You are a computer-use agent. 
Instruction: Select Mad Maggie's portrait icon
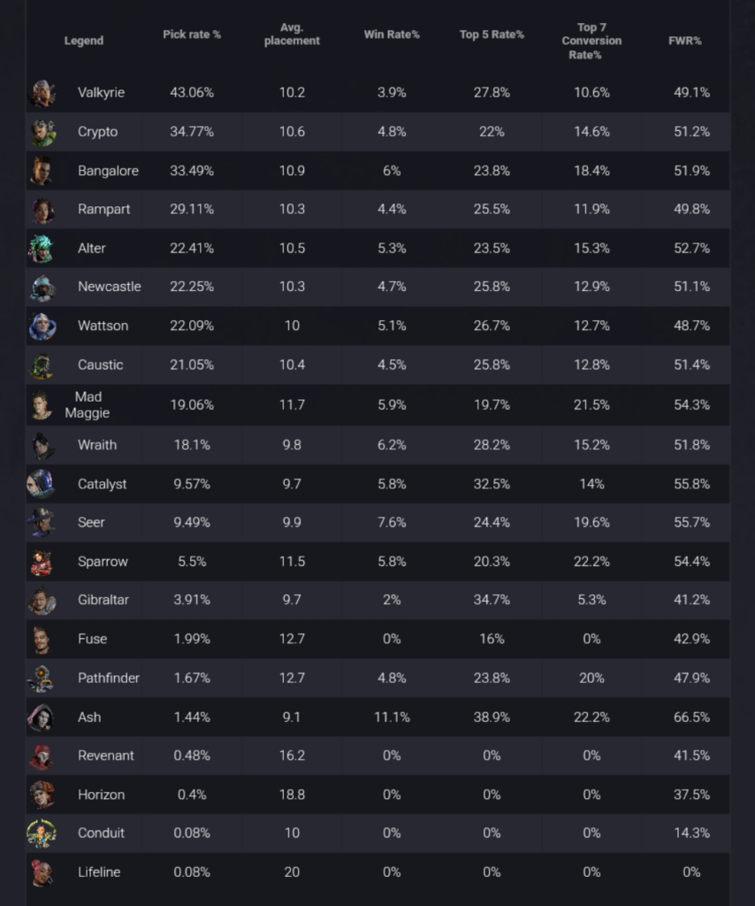click(x=42, y=405)
